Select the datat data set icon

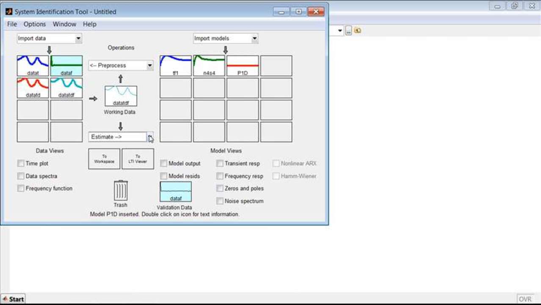(x=33, y=66)
